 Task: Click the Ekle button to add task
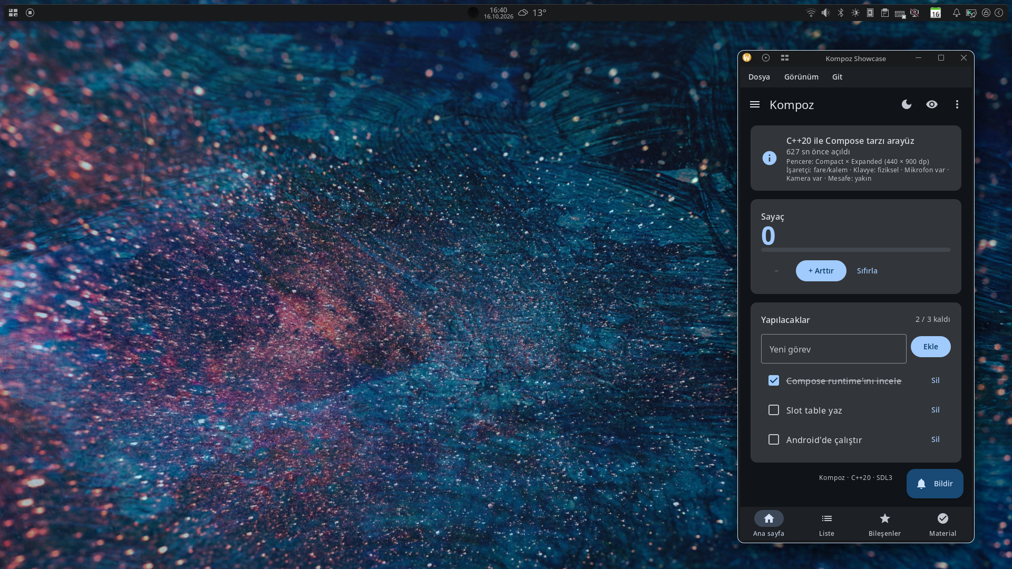pos(931,347)
